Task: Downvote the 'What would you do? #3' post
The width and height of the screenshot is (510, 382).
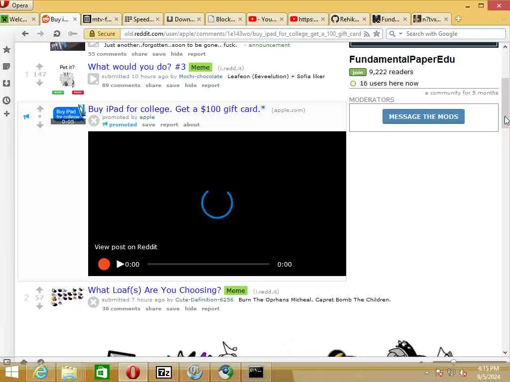Action: click(40, 83)
